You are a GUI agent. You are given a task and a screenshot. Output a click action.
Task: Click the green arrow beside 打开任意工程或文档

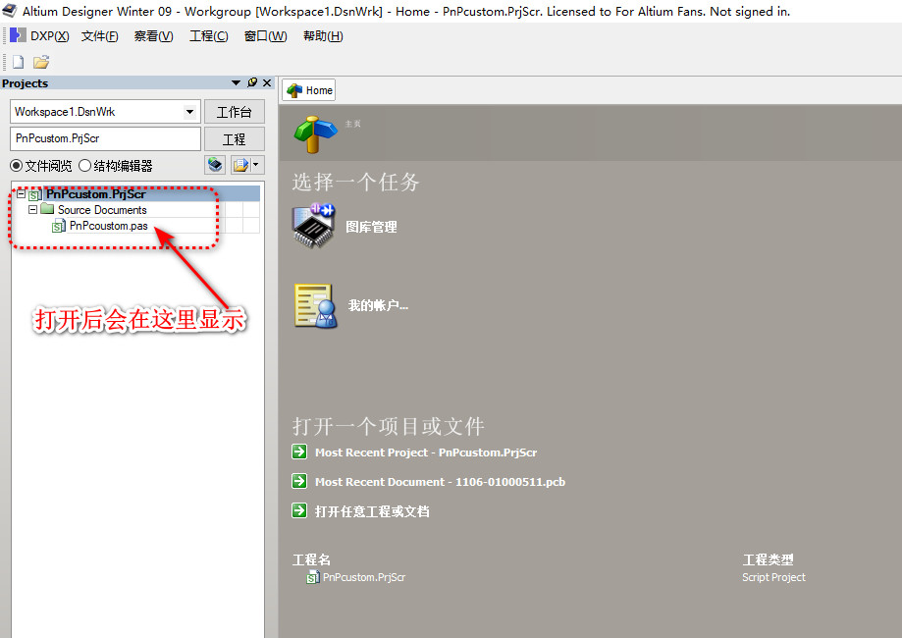coord(299,511)
